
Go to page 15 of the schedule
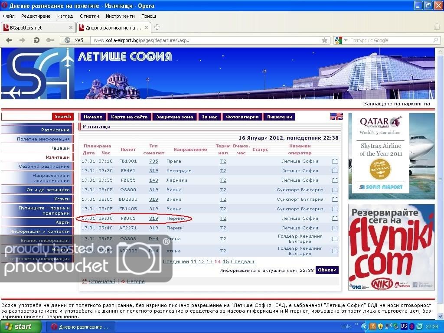pyautogui.click(x=225, y=261)
